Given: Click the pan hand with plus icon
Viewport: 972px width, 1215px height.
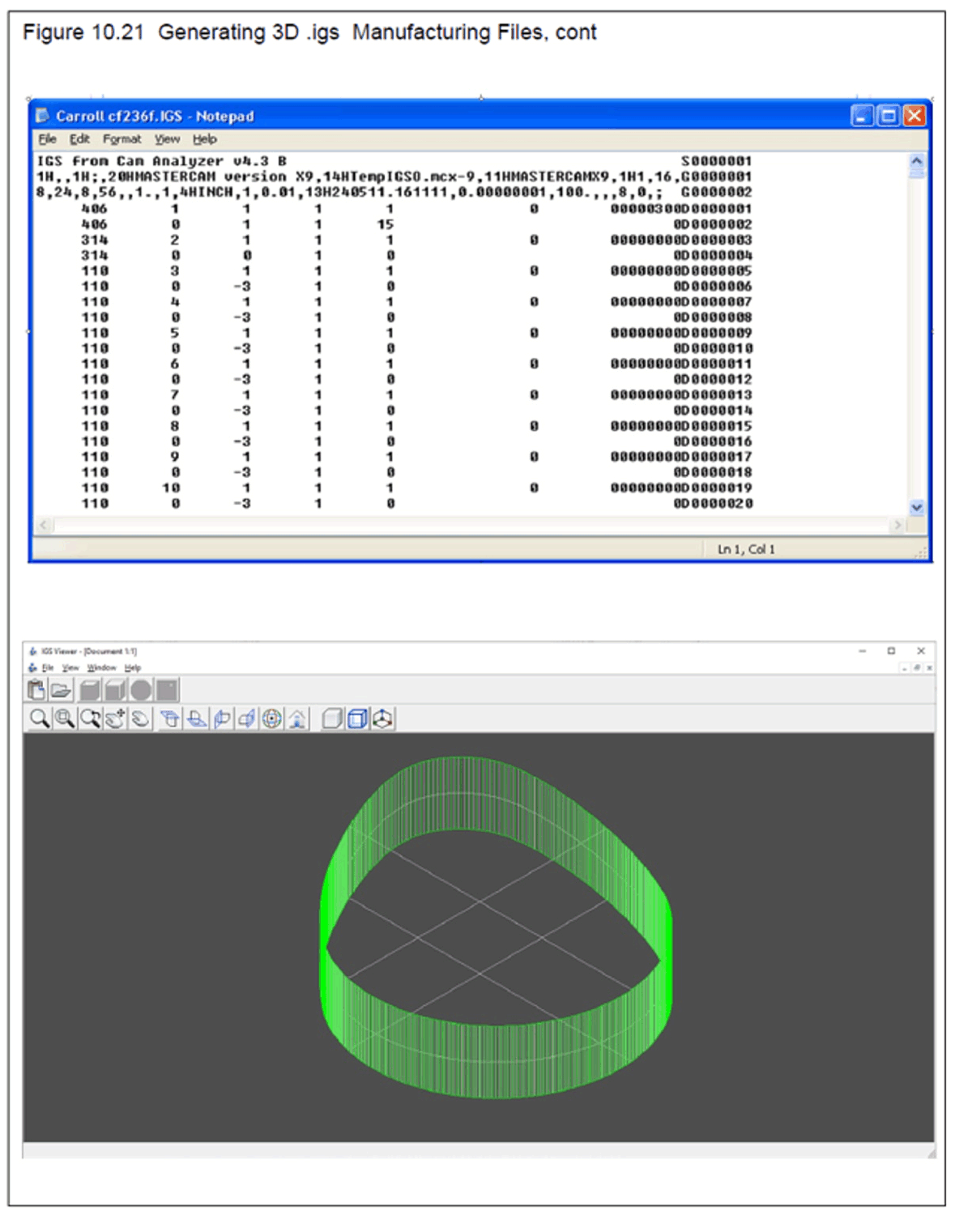Looking at the screenshot, I should (115, 718).
